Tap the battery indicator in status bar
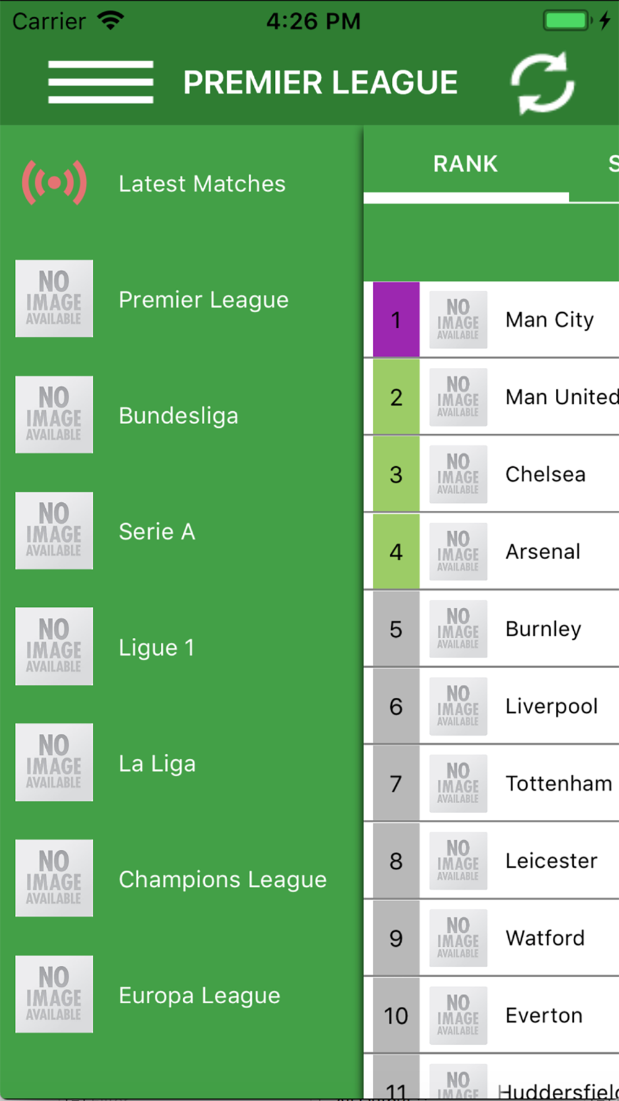The width and height of the screenshot is (619, 1101). [x=568, y=20]
